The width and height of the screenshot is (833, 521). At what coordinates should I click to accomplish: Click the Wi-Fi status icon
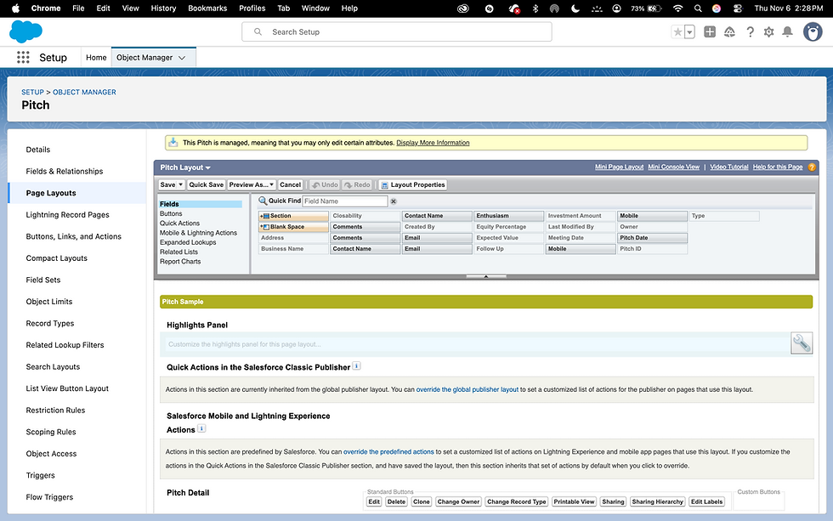678,8
